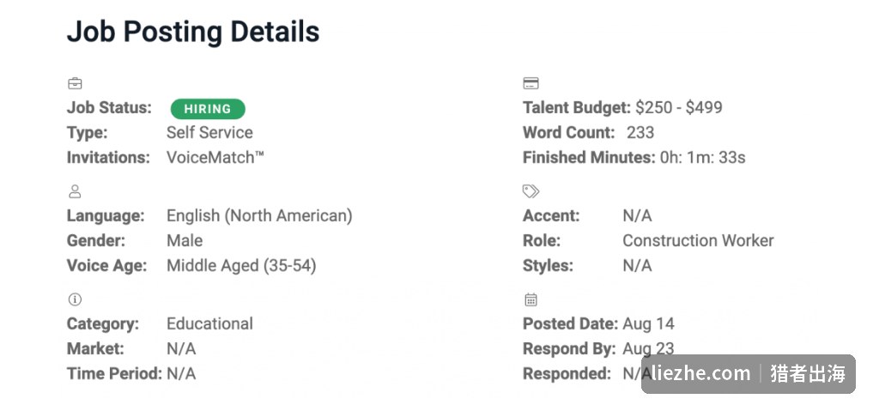Screen dimensions: 873x411
Task: Click the briefcase icon above Job Status
Action: (x=75, y=83)
